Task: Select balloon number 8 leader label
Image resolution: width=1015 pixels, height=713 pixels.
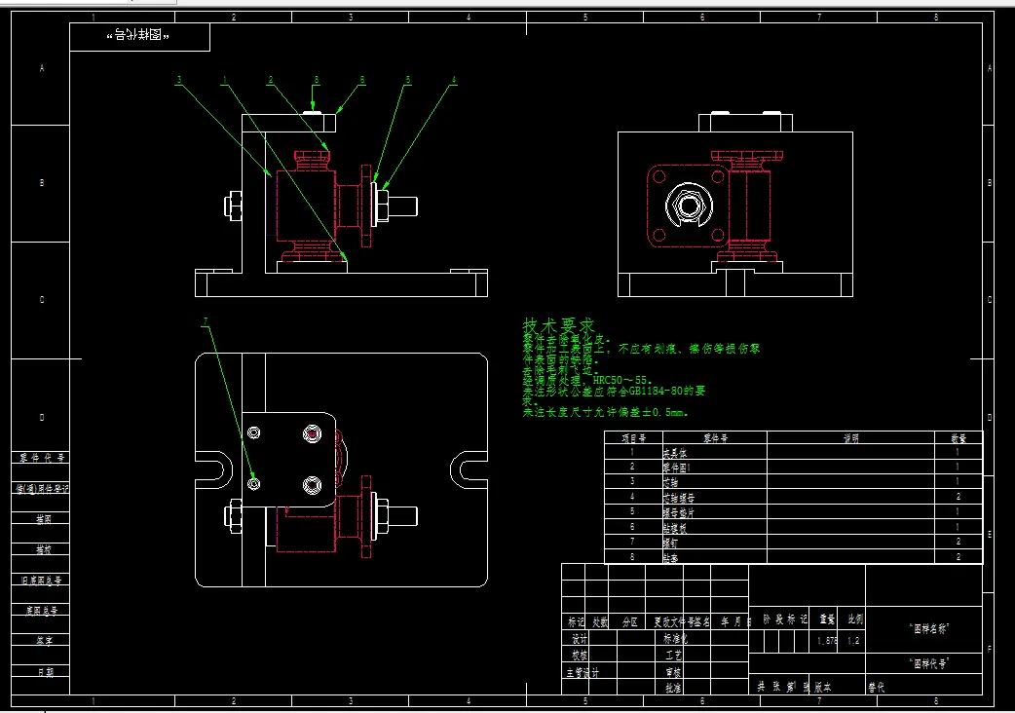Action: coord(316,80)
